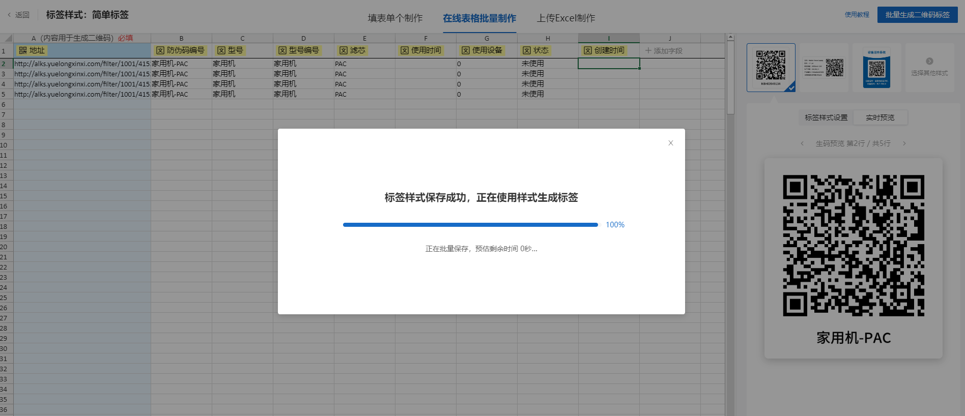Select column A header
The width and height of the screenshot is (965, 416).
click(82, 38)
